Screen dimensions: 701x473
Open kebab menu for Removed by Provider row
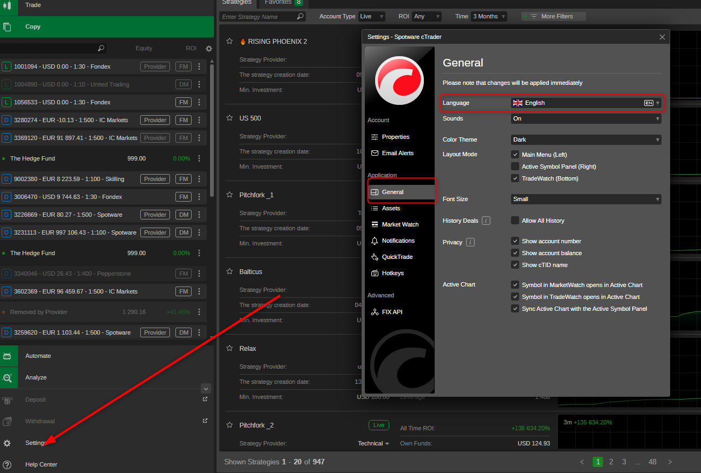point(199,312)
